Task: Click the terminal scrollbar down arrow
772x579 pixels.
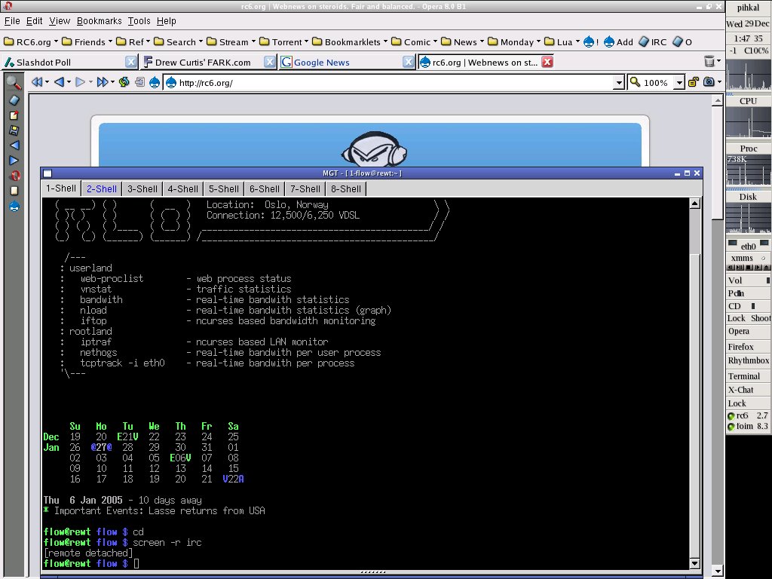Action: pos(694,563)
